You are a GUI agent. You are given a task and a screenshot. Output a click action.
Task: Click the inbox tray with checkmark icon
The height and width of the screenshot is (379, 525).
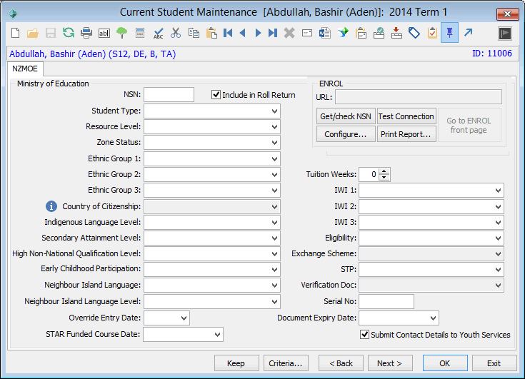pos(379,33)
